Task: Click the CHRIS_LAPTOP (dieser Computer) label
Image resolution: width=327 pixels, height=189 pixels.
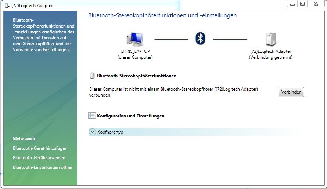Action: [x=135, y=54]
